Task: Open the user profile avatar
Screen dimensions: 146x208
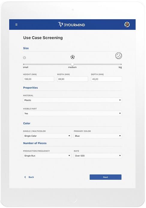Action: click(127, 25)
